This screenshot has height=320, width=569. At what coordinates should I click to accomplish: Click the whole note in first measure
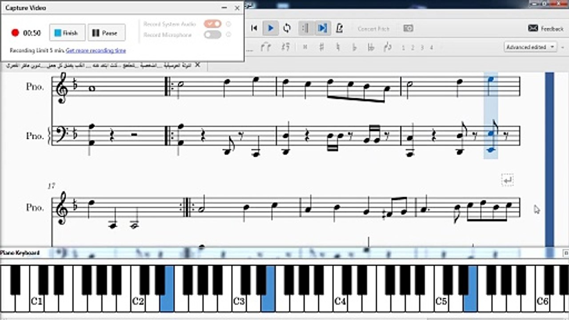(92, 88)
